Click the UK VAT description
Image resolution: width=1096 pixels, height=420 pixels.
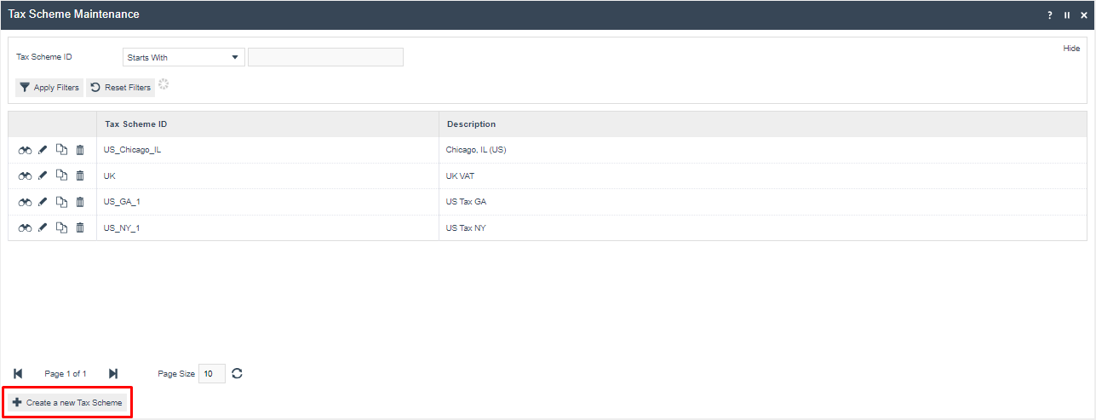click(x=460, y=175)
